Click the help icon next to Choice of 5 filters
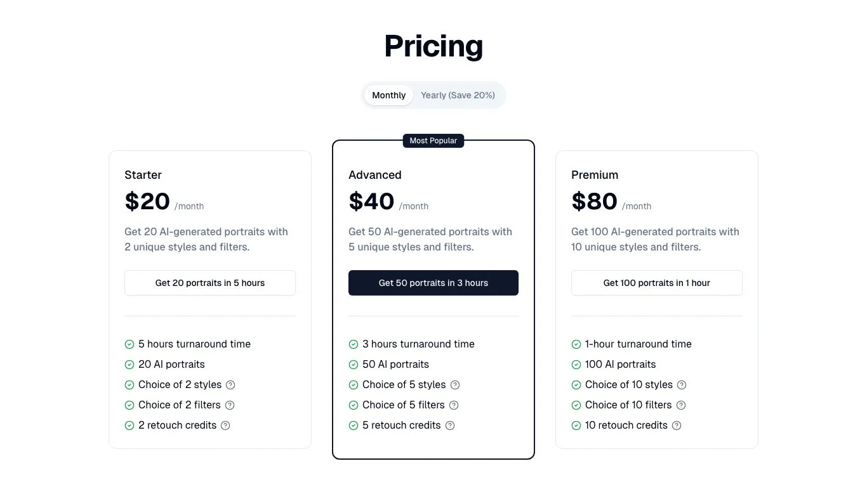The width and height of the screenshot is (867, 487). coord(453,405)
